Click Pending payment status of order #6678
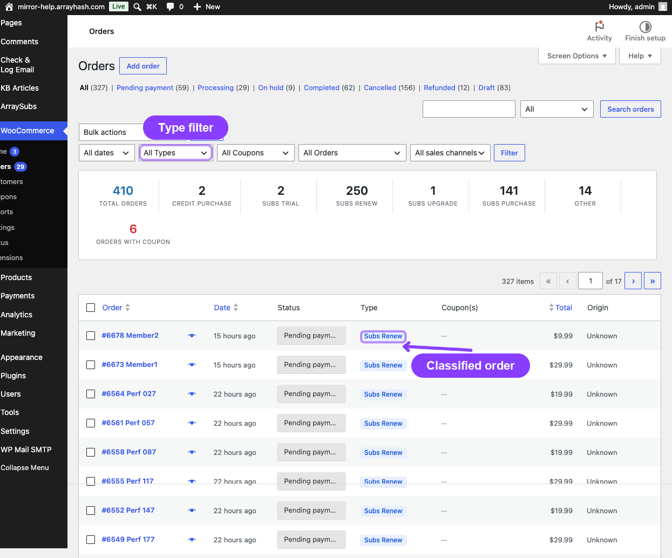Screen dimensions: 672x558 311,336
